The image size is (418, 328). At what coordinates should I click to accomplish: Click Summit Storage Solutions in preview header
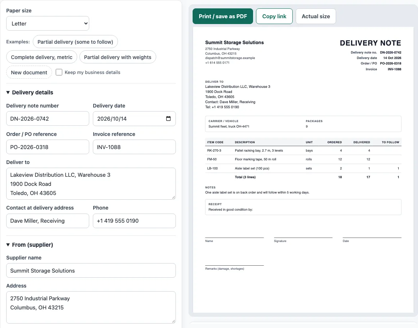coord(234,42)
